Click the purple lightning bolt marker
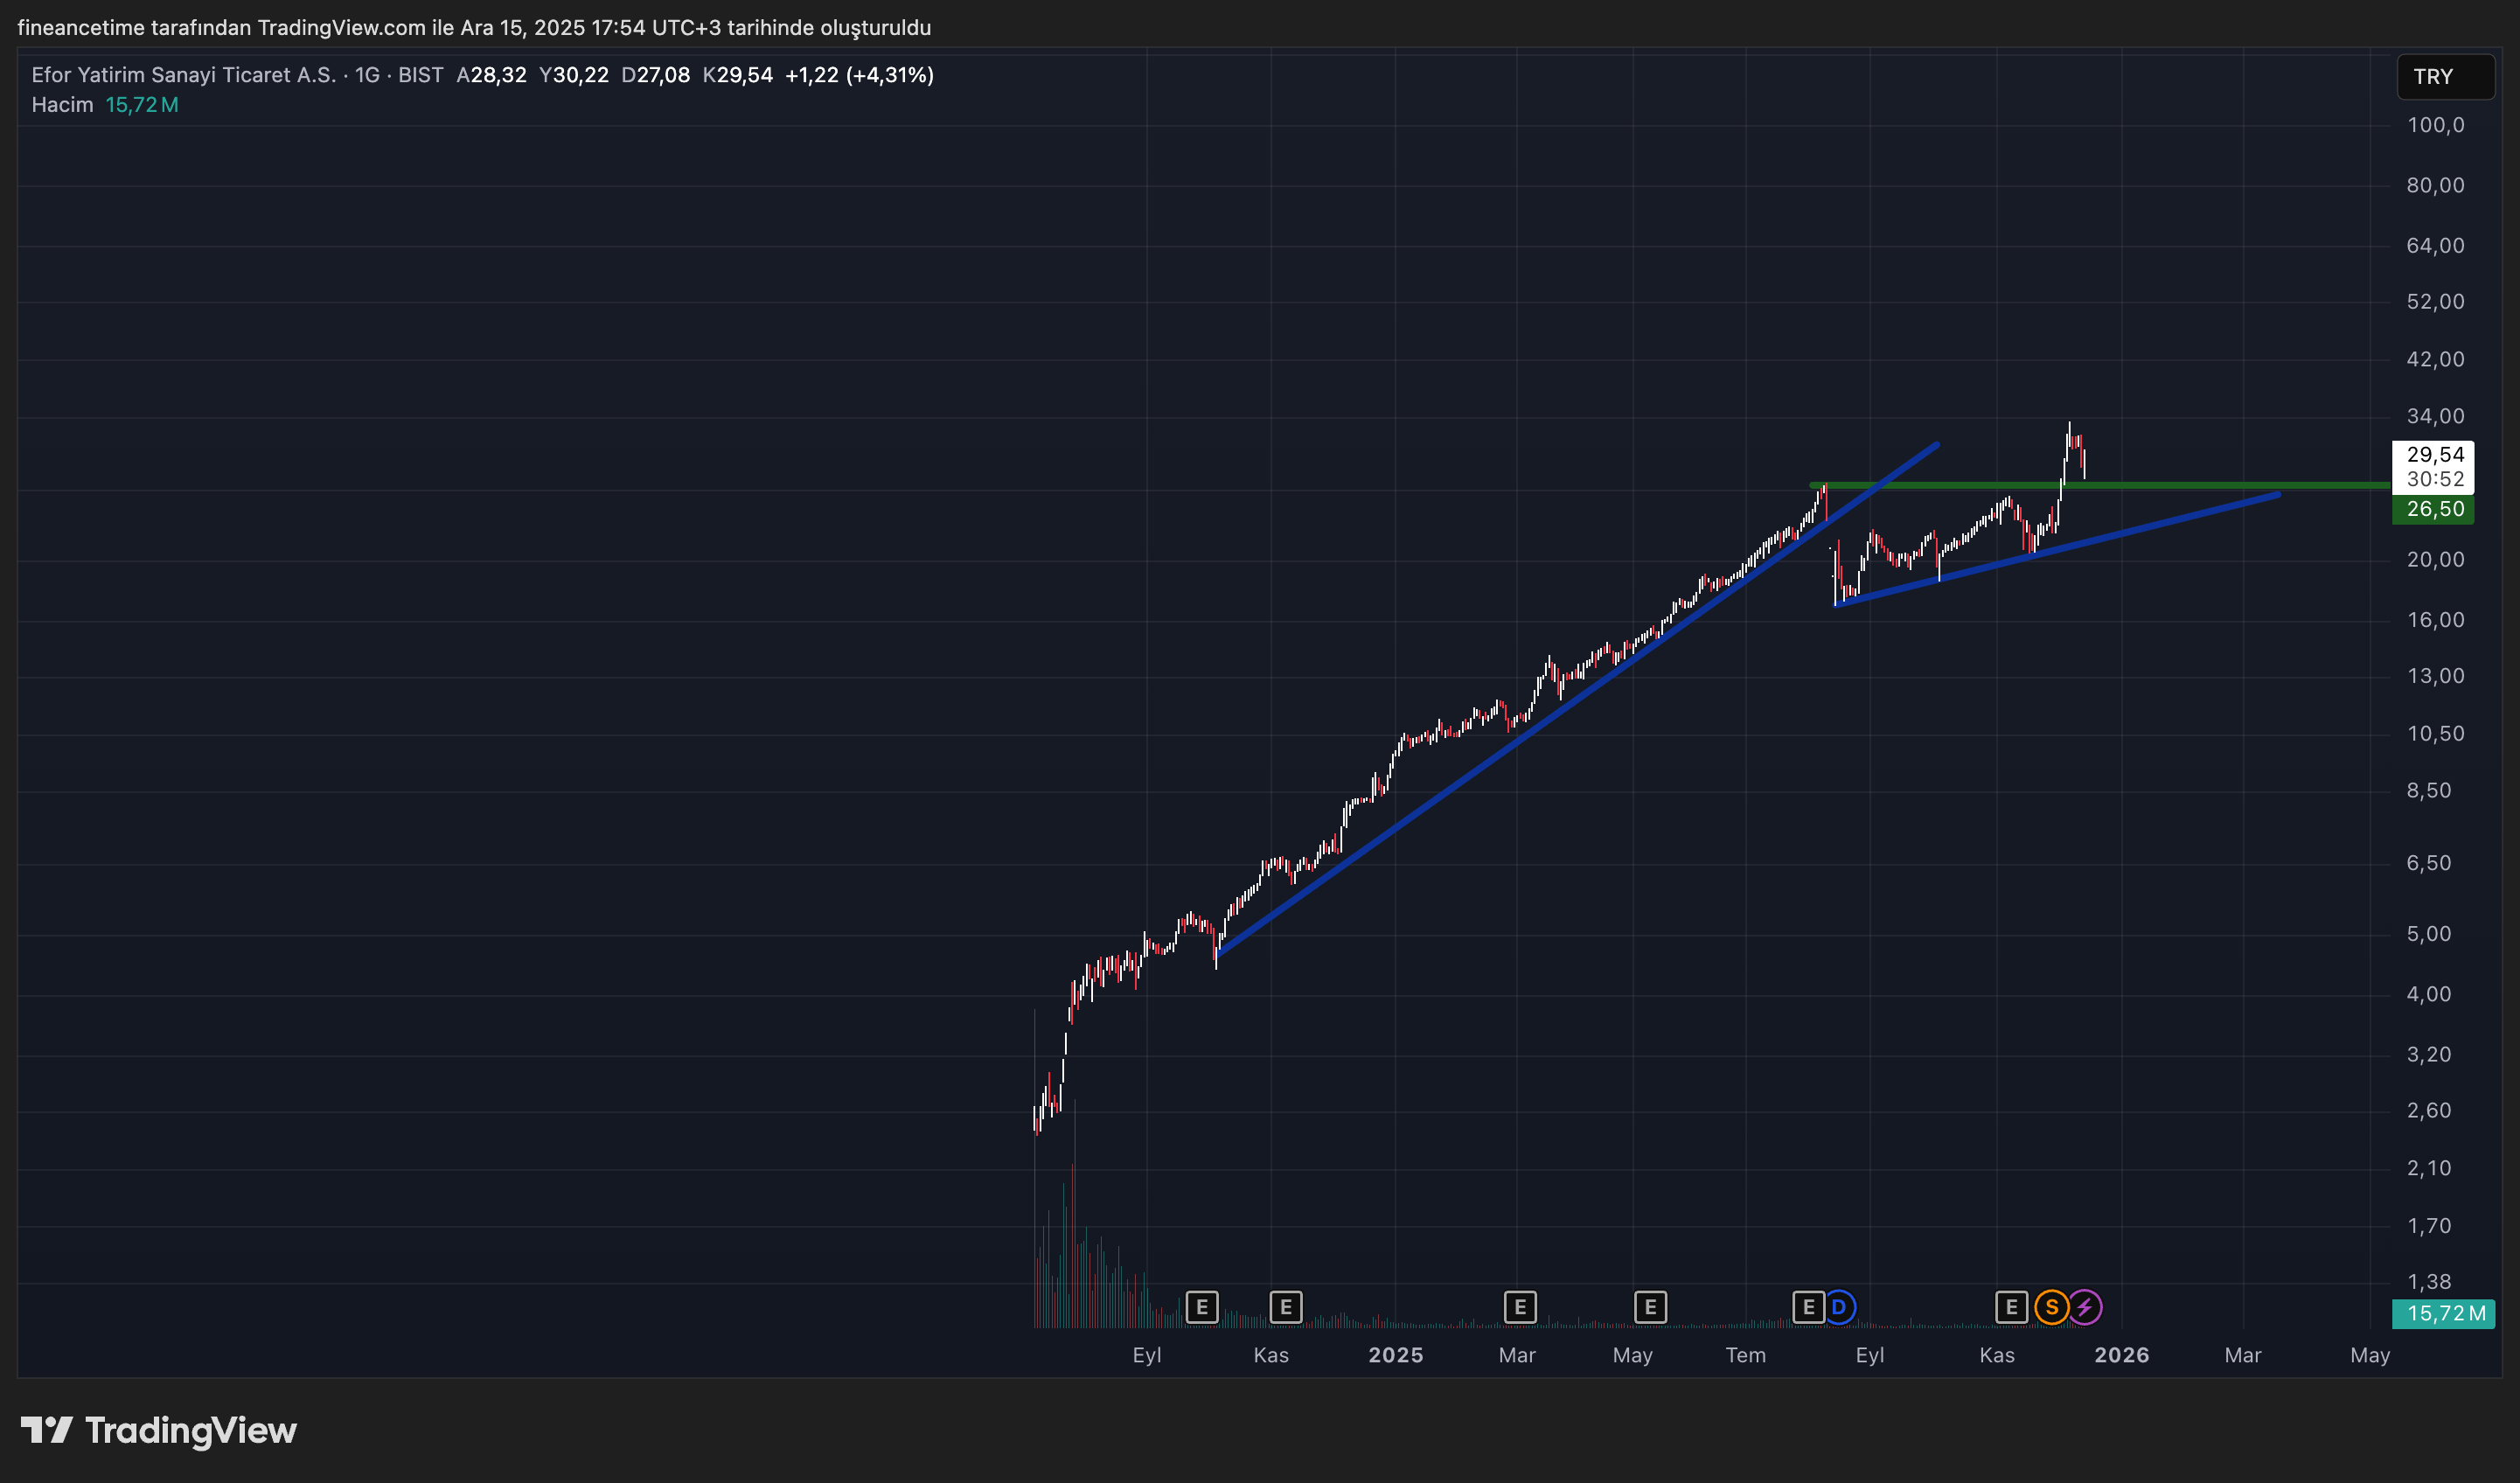 [x=2085, y=1307]
